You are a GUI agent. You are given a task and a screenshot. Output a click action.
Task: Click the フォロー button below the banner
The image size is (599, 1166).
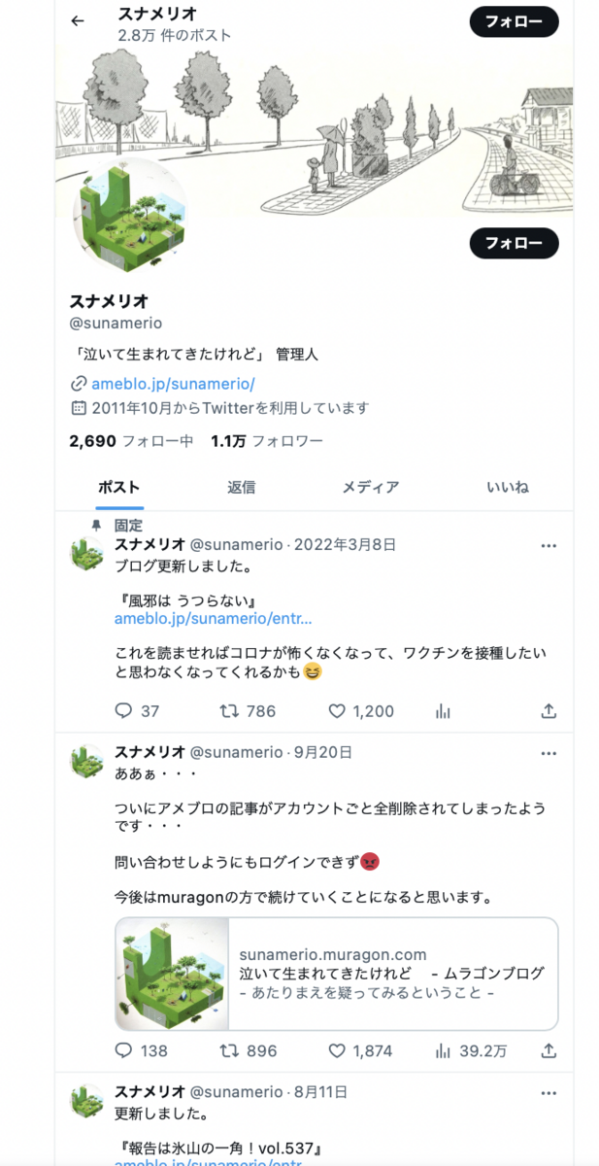click(514, 243)
